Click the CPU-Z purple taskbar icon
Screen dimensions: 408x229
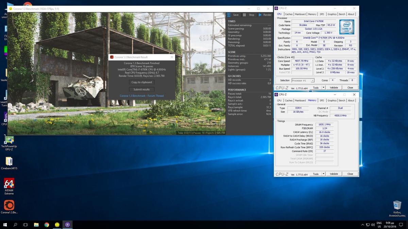(68, 225)
